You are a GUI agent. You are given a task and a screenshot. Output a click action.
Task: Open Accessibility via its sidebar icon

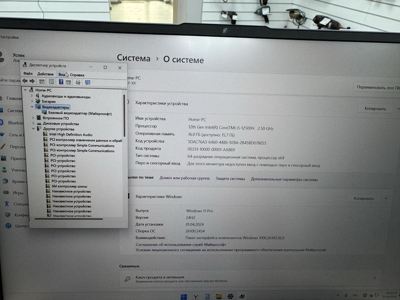7,203
